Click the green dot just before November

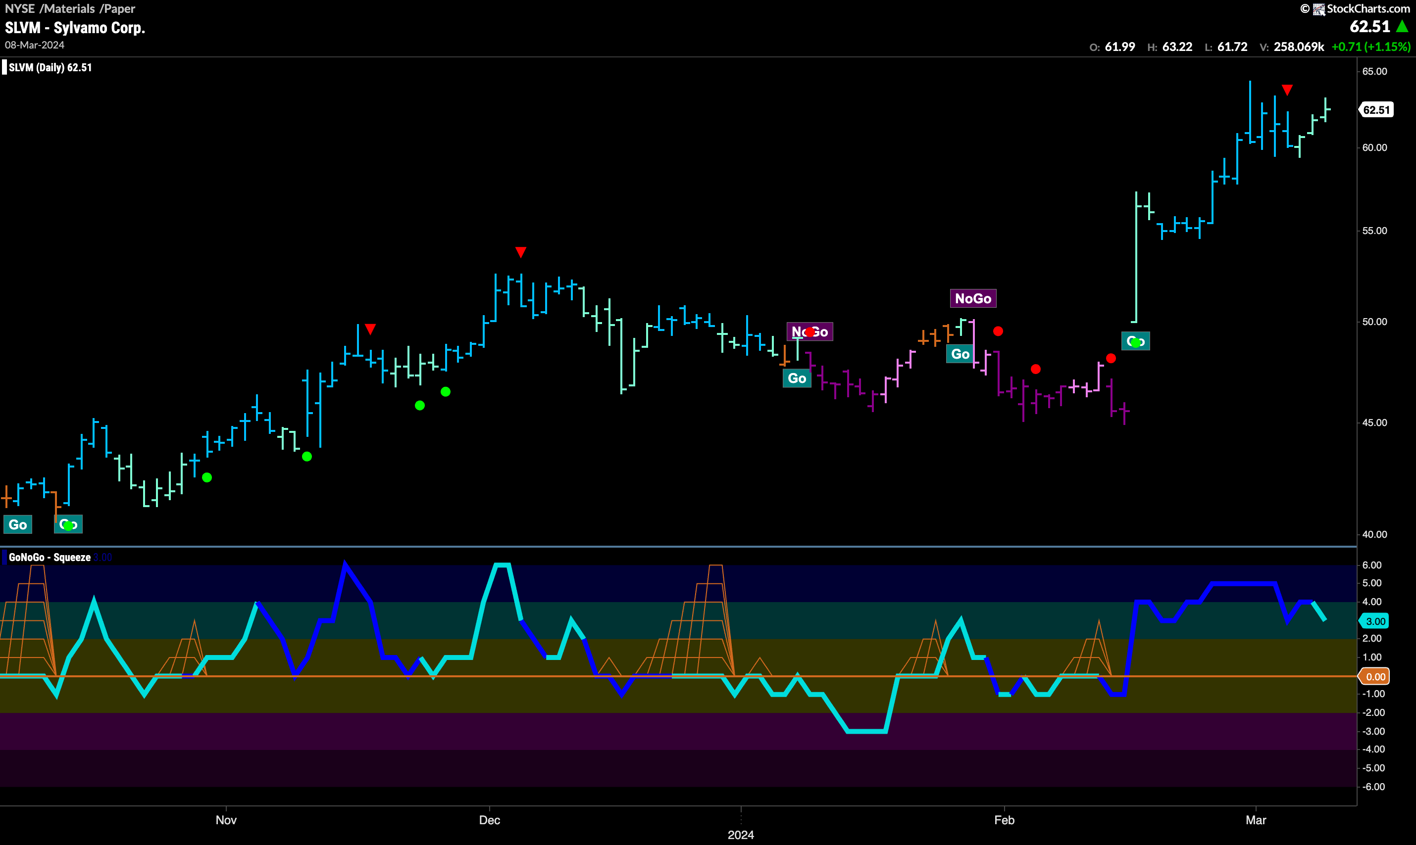pyautogui.click(x=207, y=477)
